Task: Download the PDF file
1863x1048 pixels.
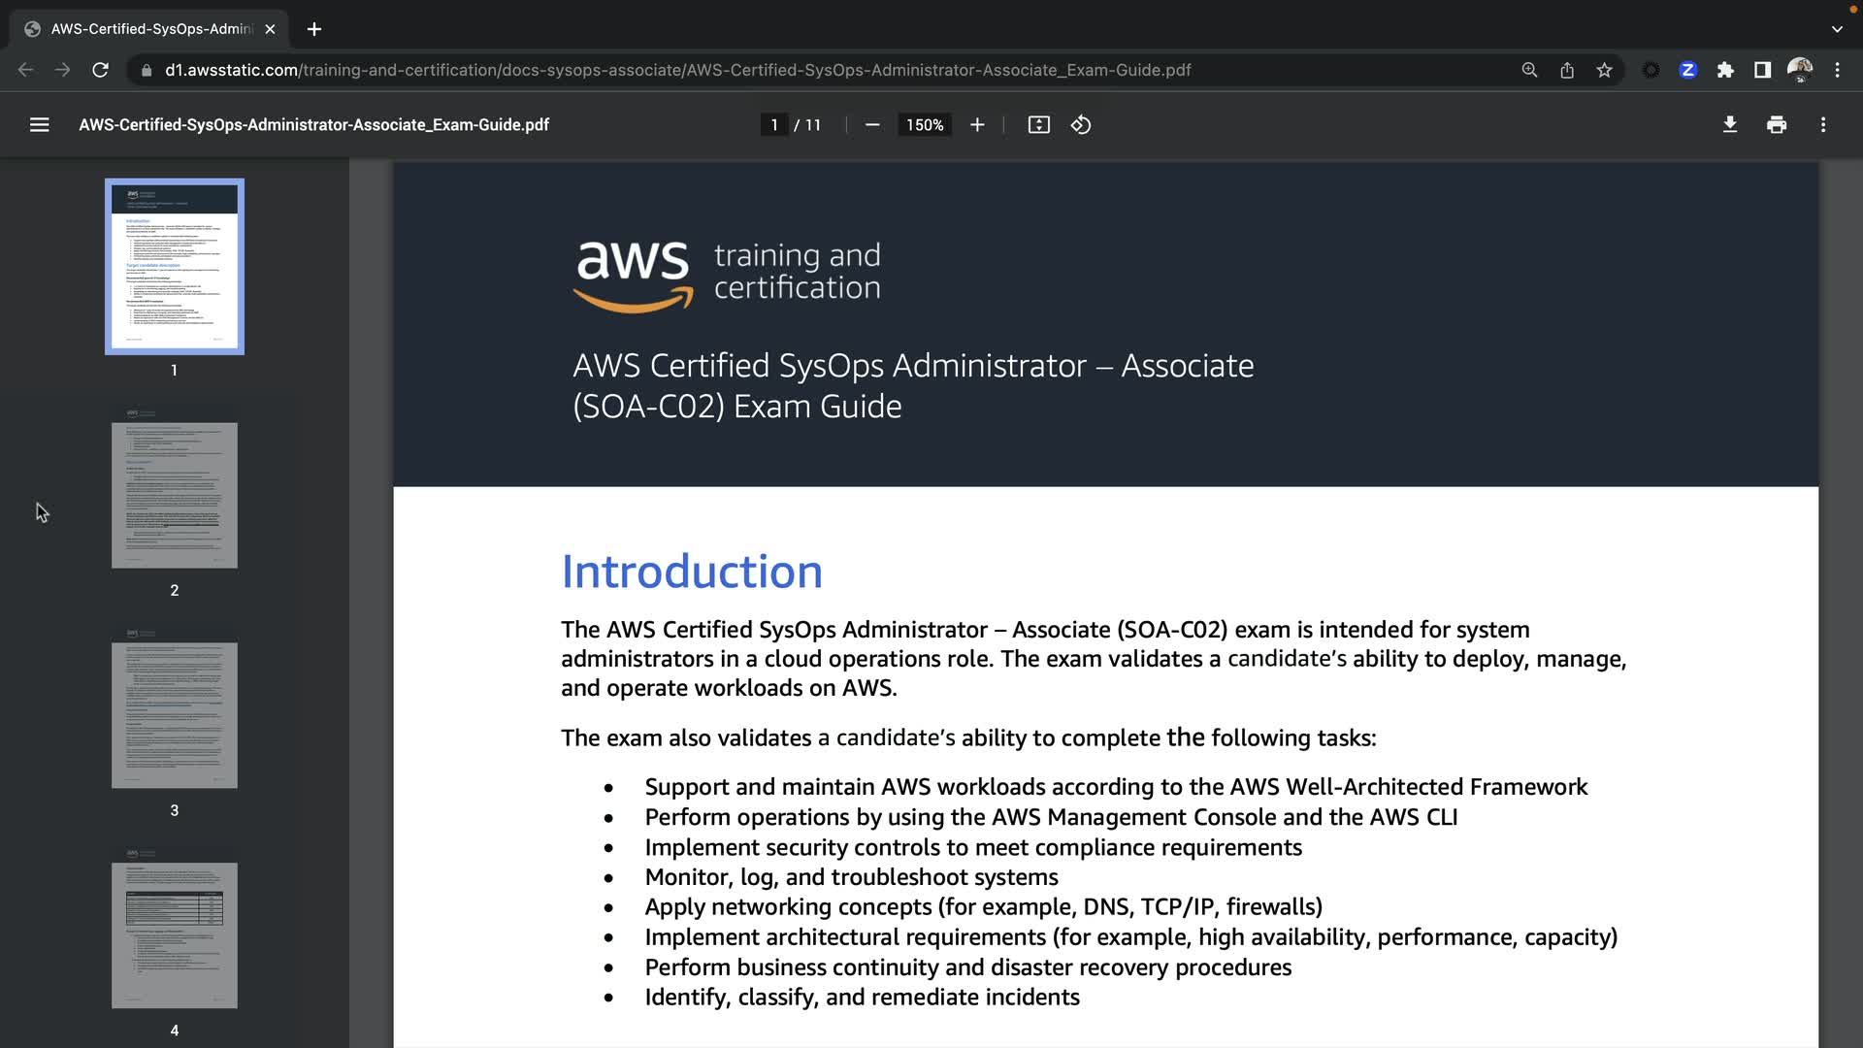Action: pyautogui.click(x=1729, y=125)
